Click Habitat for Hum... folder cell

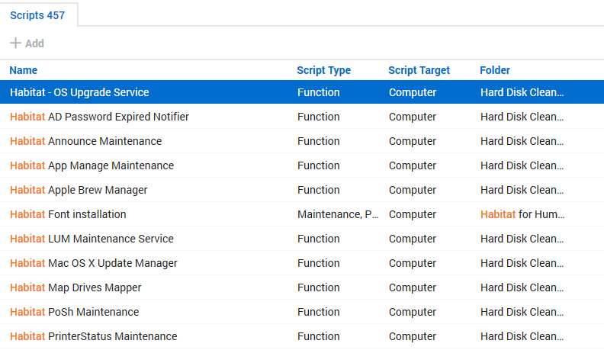click(x=522, y=214)
